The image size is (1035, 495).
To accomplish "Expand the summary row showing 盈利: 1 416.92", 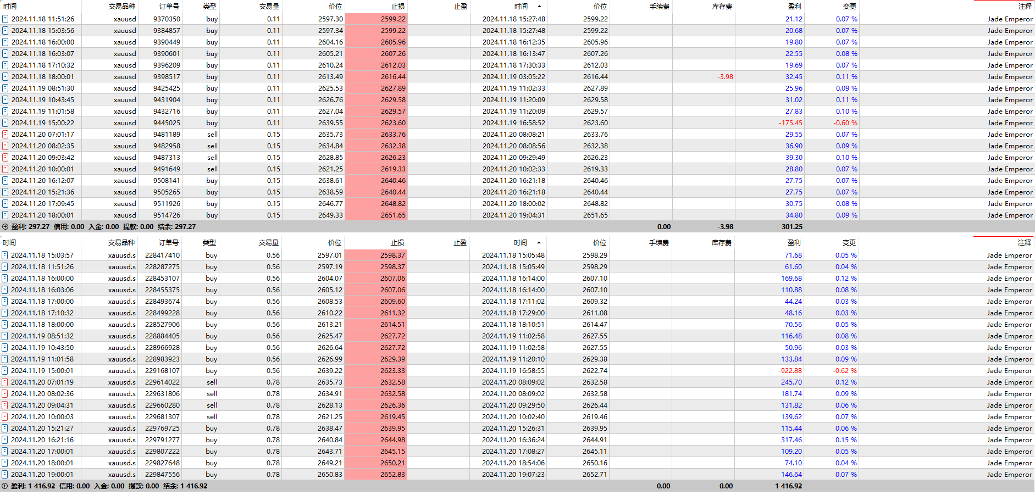I will pyautogui.click(x=4, y=486).
